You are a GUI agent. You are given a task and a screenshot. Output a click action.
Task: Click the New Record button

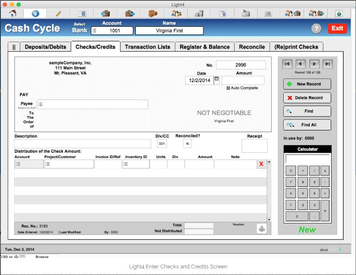pos(307,84)
